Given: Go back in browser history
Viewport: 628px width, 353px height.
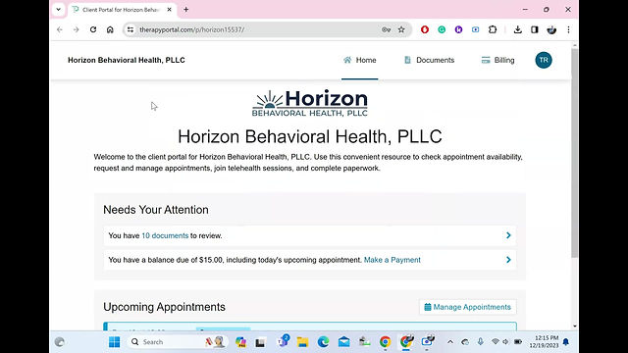Looking at the screenshot, I should pos(60,29).
